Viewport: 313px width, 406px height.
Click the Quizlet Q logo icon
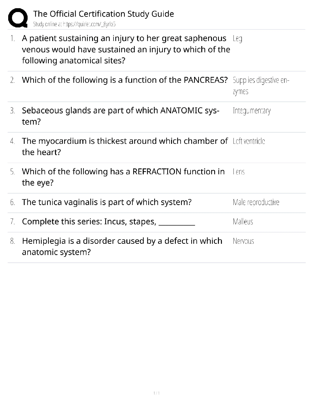(x=18, y=18)
